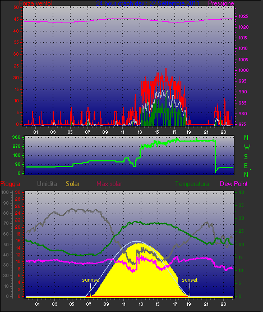Click the W compass direction label
Viewport: 263px width, 312px height.
pos(247,147)
